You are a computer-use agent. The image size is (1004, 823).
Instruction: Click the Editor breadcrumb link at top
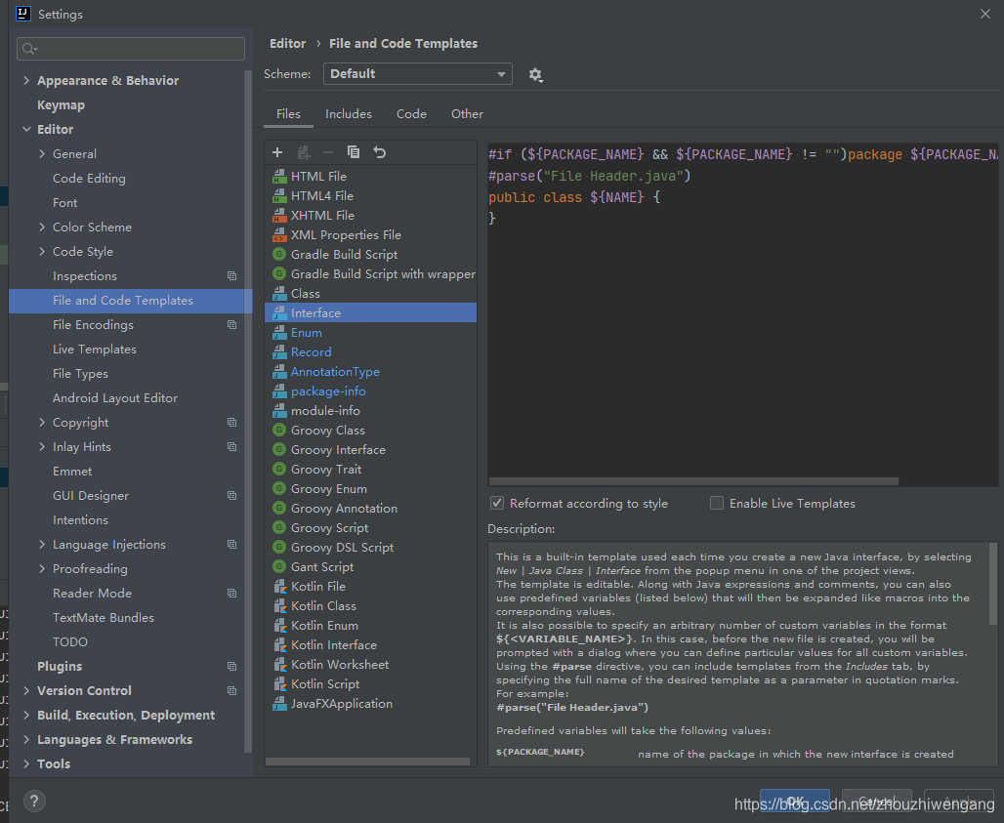(x=287, y=43)
